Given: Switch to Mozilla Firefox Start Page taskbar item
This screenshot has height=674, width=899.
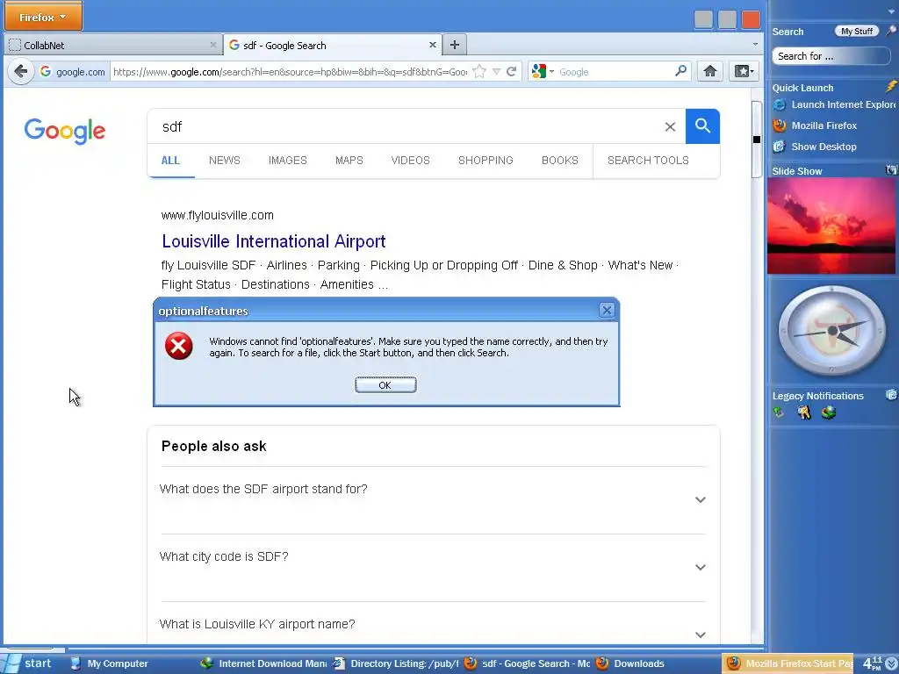Looking at the screenshot, I should [788, 663].
